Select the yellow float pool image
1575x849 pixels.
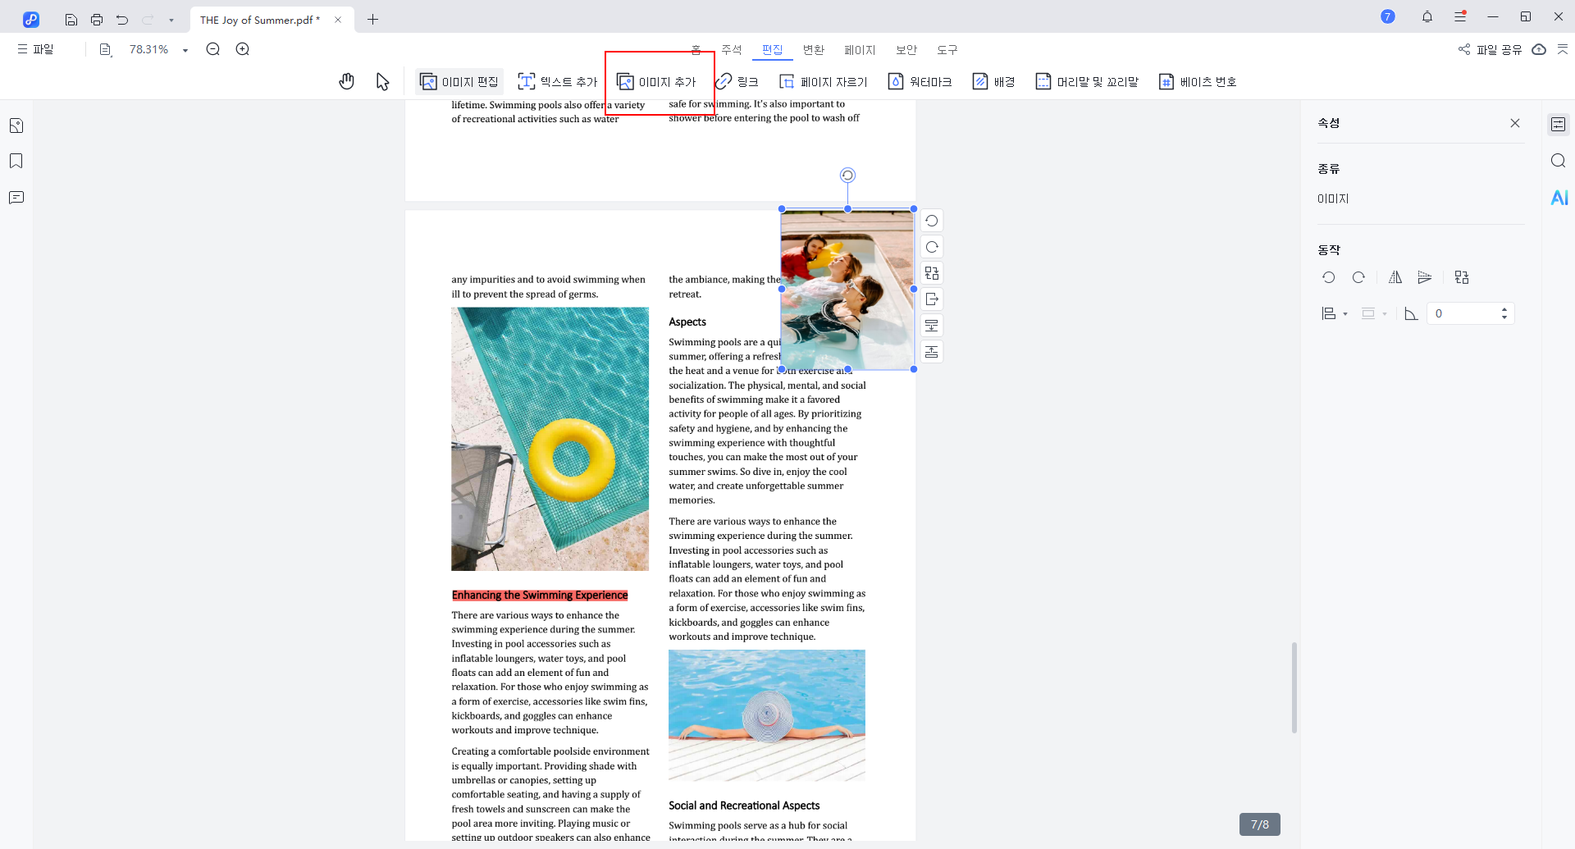tap(550, 439)
